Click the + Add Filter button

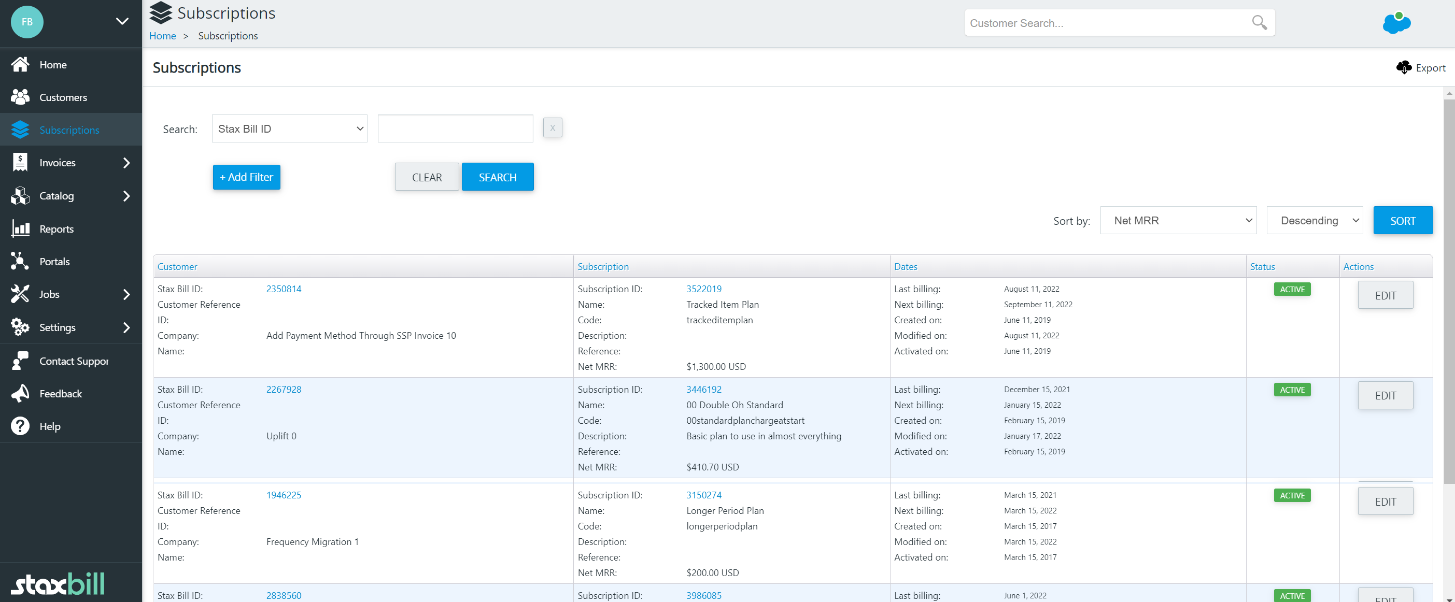246,177
